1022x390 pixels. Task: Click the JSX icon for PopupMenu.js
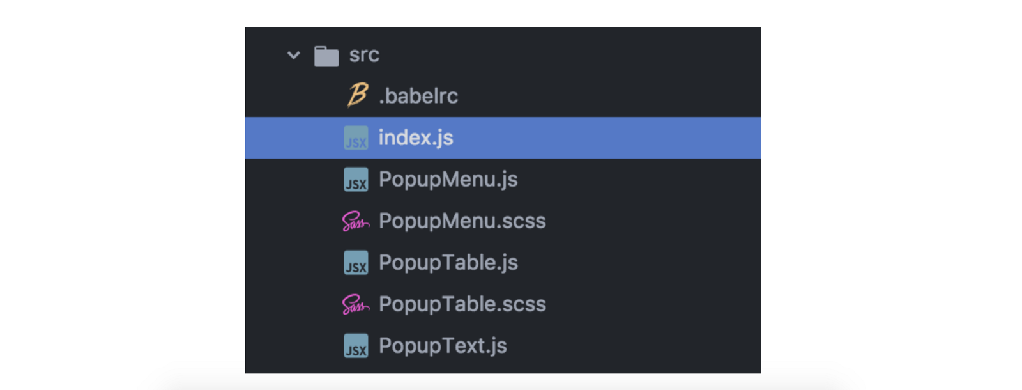(x=356, y=180)
